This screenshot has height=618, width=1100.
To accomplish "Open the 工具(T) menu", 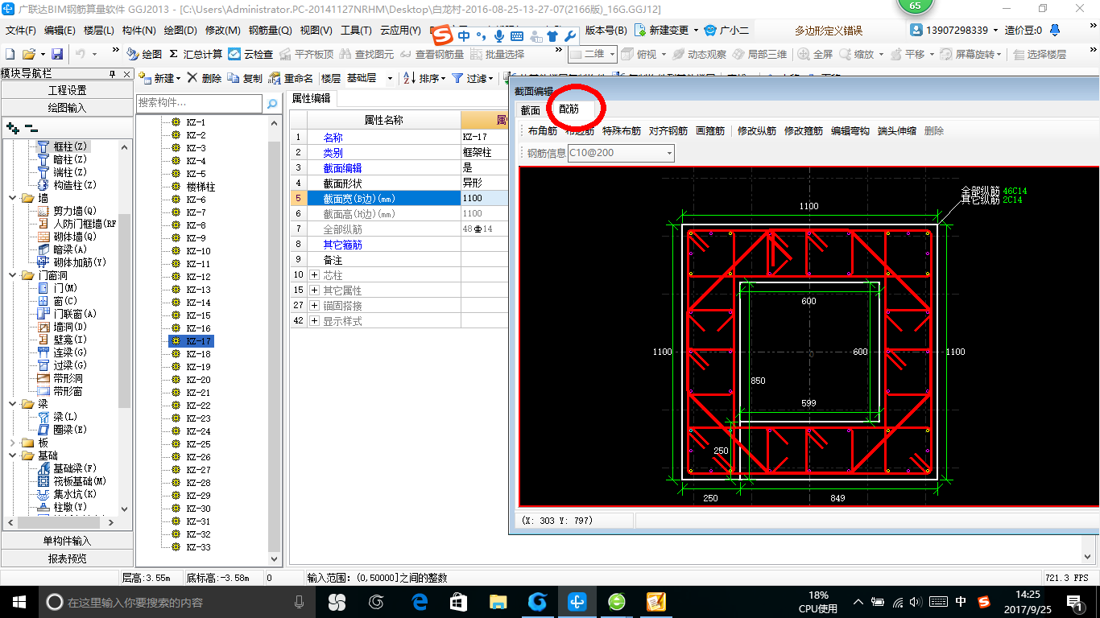I will 356,31.
